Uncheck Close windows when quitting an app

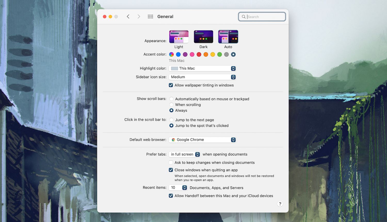click(x=171, y=170)
